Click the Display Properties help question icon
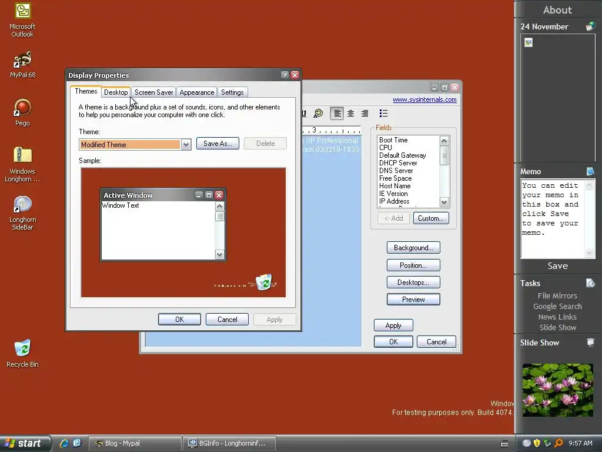602x452 pixels. click(x=285, y=75)
